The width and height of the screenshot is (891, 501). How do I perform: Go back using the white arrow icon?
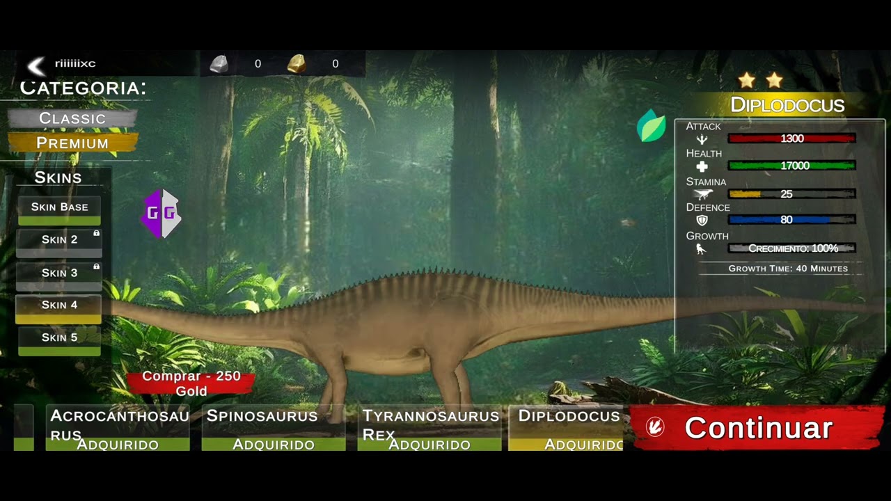point(36,65)
